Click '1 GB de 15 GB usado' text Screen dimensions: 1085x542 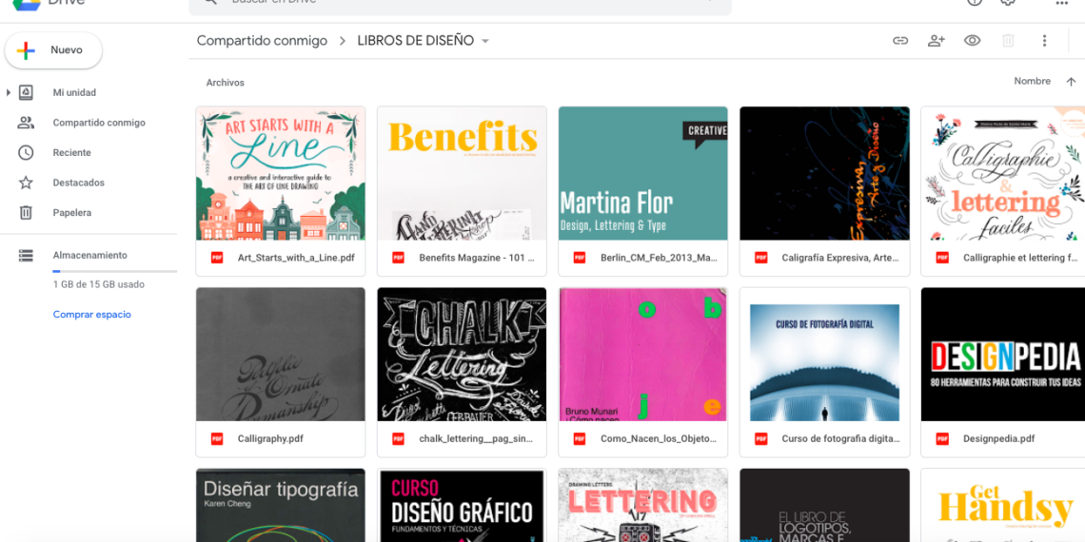(98, 284)
